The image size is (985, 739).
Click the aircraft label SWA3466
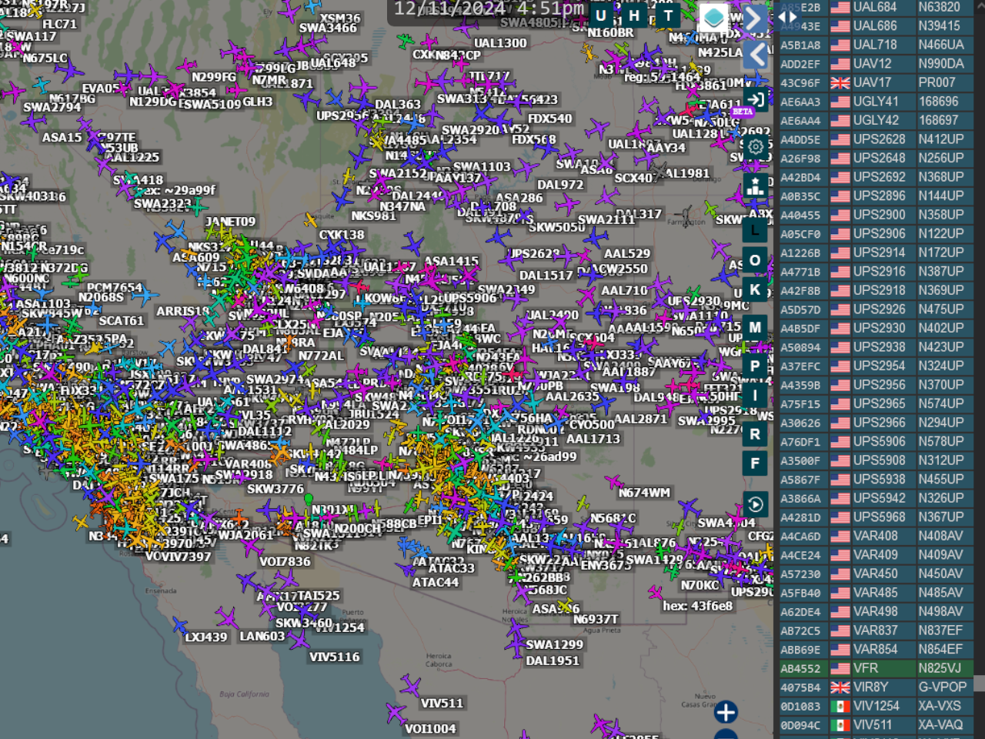(x=328, y=28)
